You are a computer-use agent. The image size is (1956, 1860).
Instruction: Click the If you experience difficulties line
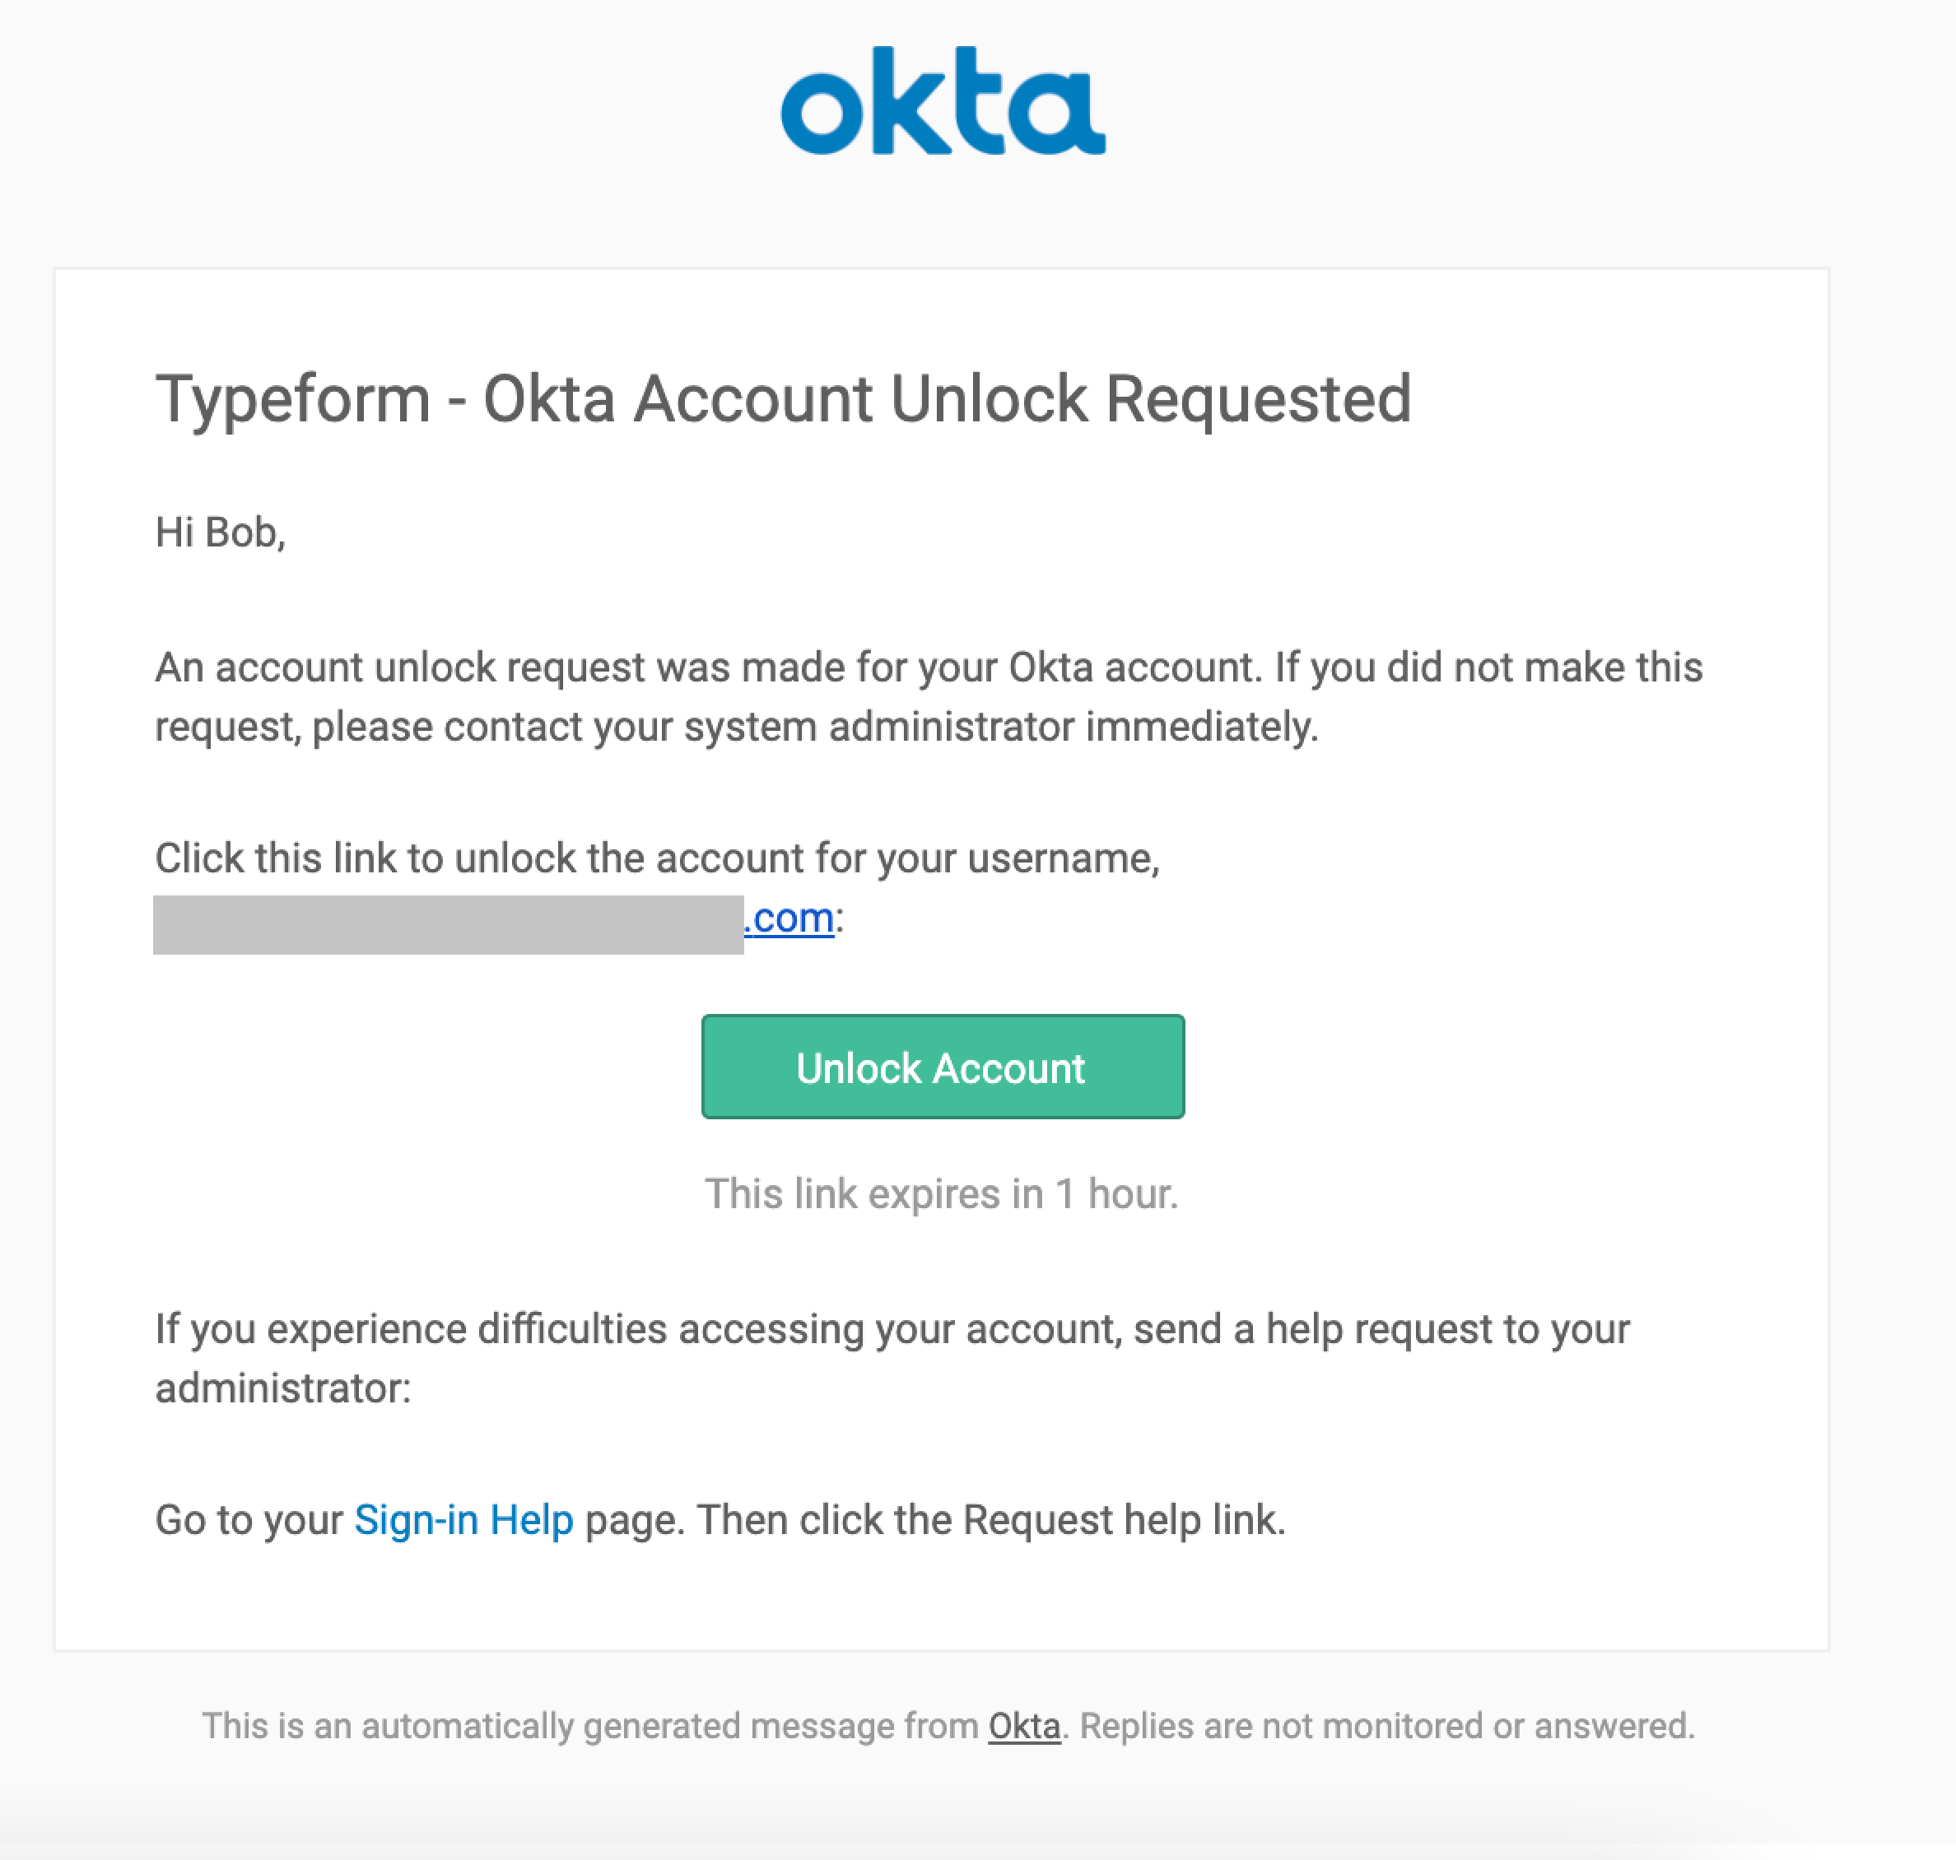coord(892,1328)
